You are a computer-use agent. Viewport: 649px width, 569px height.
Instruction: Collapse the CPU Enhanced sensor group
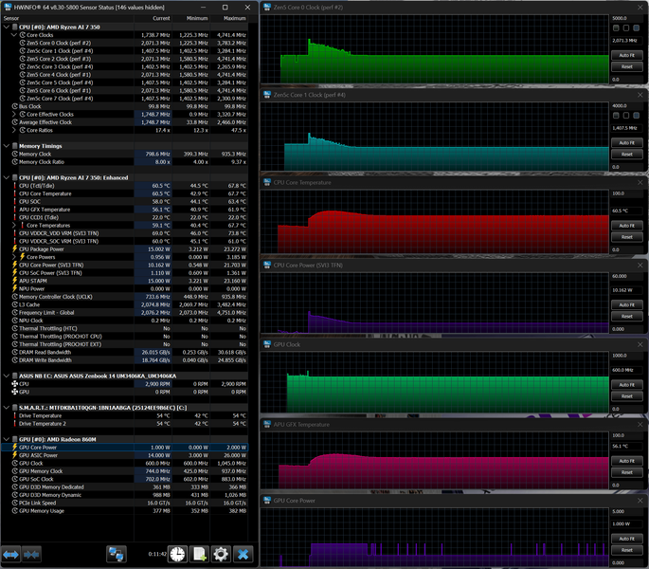coord(7,177)
